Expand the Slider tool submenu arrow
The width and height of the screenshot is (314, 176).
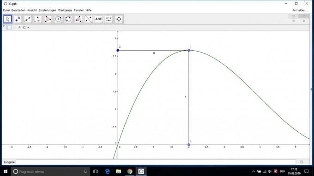tap(112, 23)
